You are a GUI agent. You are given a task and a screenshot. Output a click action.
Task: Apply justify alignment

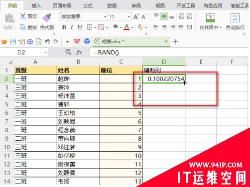pos(181,27)
